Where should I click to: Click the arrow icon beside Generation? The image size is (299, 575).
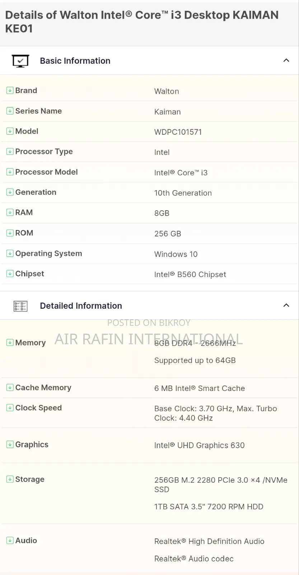coord(10,192)
